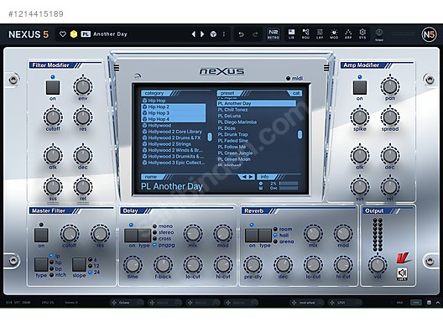This screenshot has width=443, height=332.
Task: Open the LIB library view
Action: tap(291, 34)
